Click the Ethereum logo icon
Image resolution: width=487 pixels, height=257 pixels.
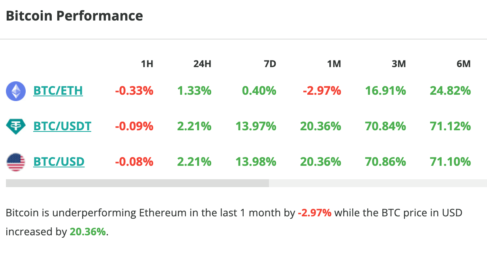pyautogui.click(x=16, y=91)
